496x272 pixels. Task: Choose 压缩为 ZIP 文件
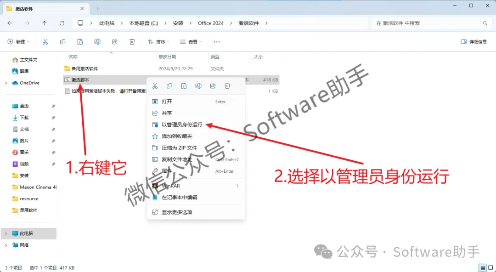click(x=196, y=148)
